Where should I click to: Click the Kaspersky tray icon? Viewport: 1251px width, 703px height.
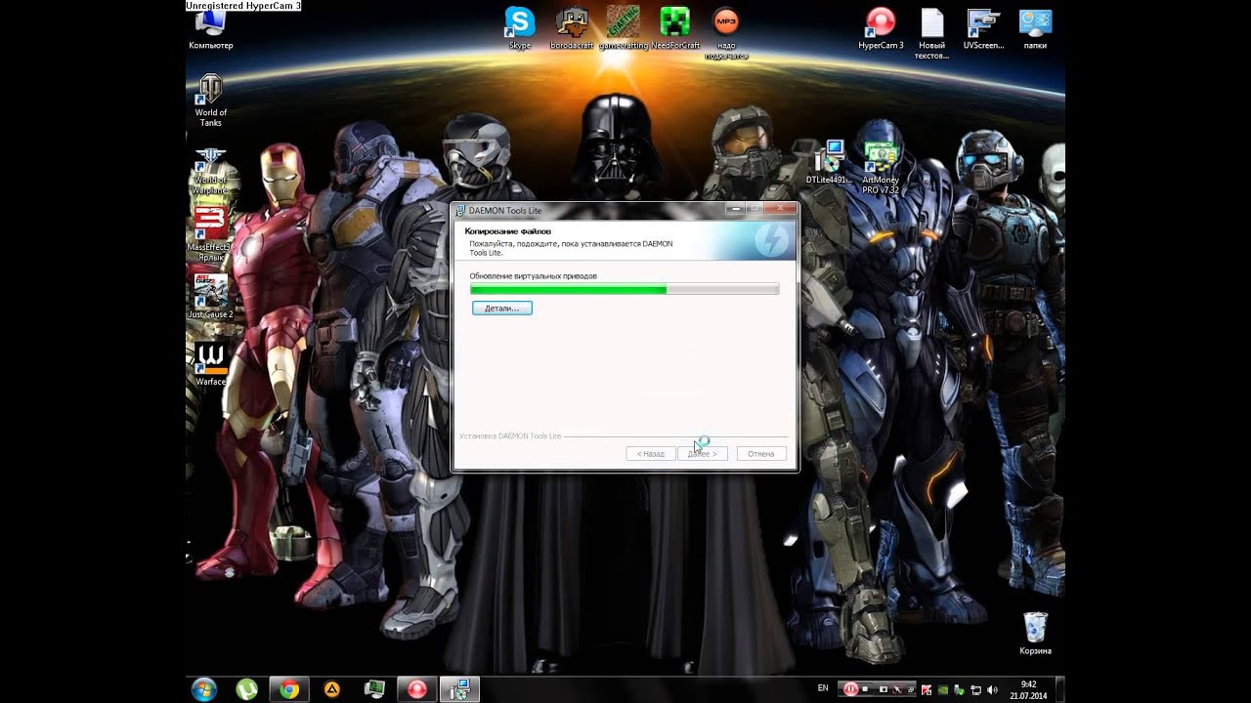(927, 689)
